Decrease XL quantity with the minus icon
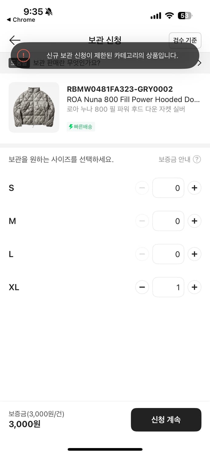Screen dimensions: 210x455 [142, 287]
